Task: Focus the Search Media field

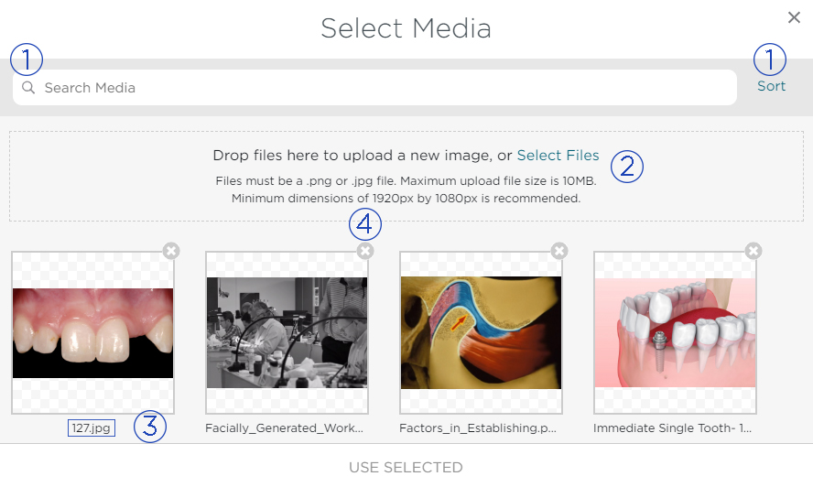Action: click(374, 88)
